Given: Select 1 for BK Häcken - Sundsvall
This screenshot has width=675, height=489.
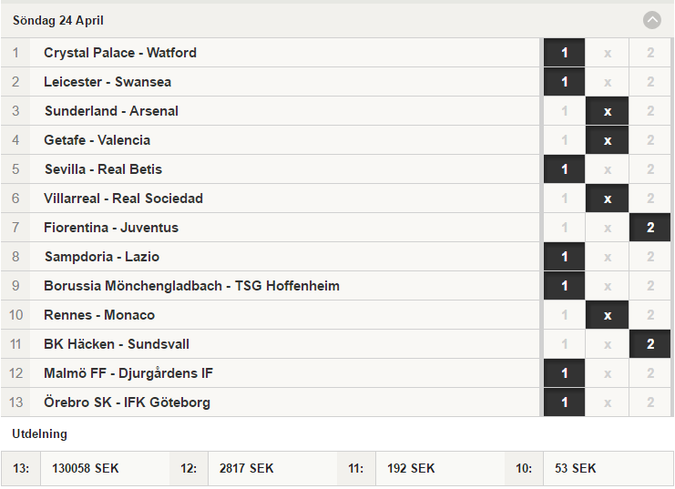Looking at the screenshot, I should point(564,344).
